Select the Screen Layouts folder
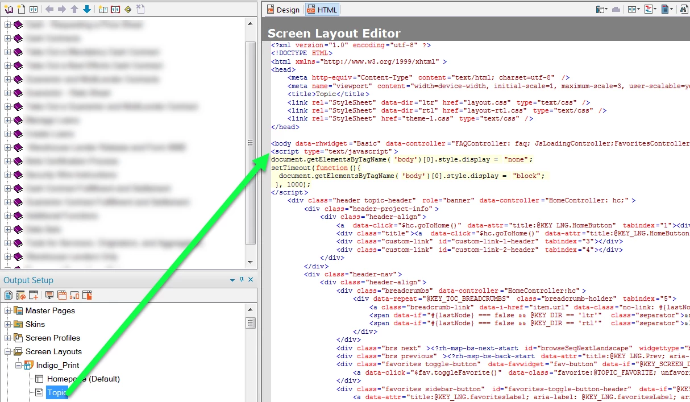 53,351
